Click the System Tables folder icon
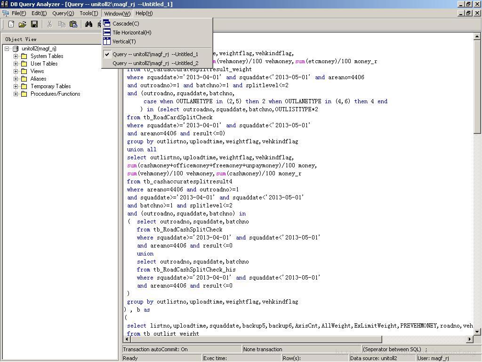This screenshot has height=362, width=482. (x=24, y=56)
